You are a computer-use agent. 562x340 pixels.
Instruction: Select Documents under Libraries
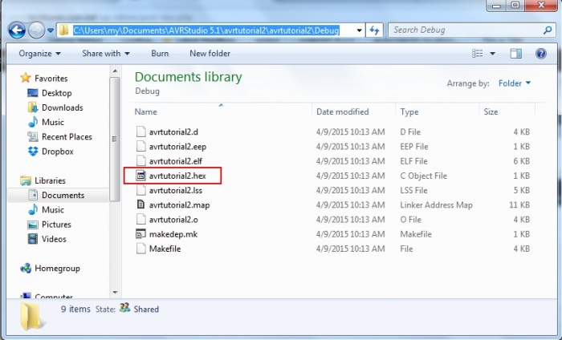pos(63,196)
